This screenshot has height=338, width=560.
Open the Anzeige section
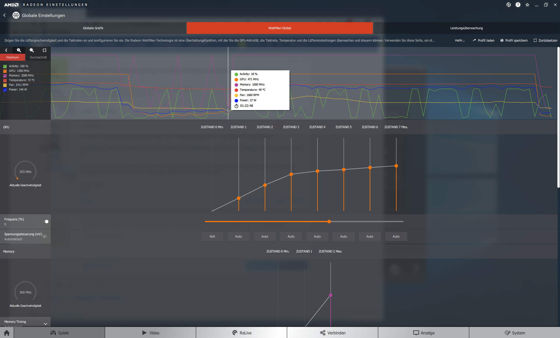click(x=424, y=333)
